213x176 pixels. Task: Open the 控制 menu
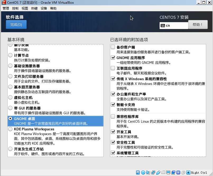click(15, 8)
